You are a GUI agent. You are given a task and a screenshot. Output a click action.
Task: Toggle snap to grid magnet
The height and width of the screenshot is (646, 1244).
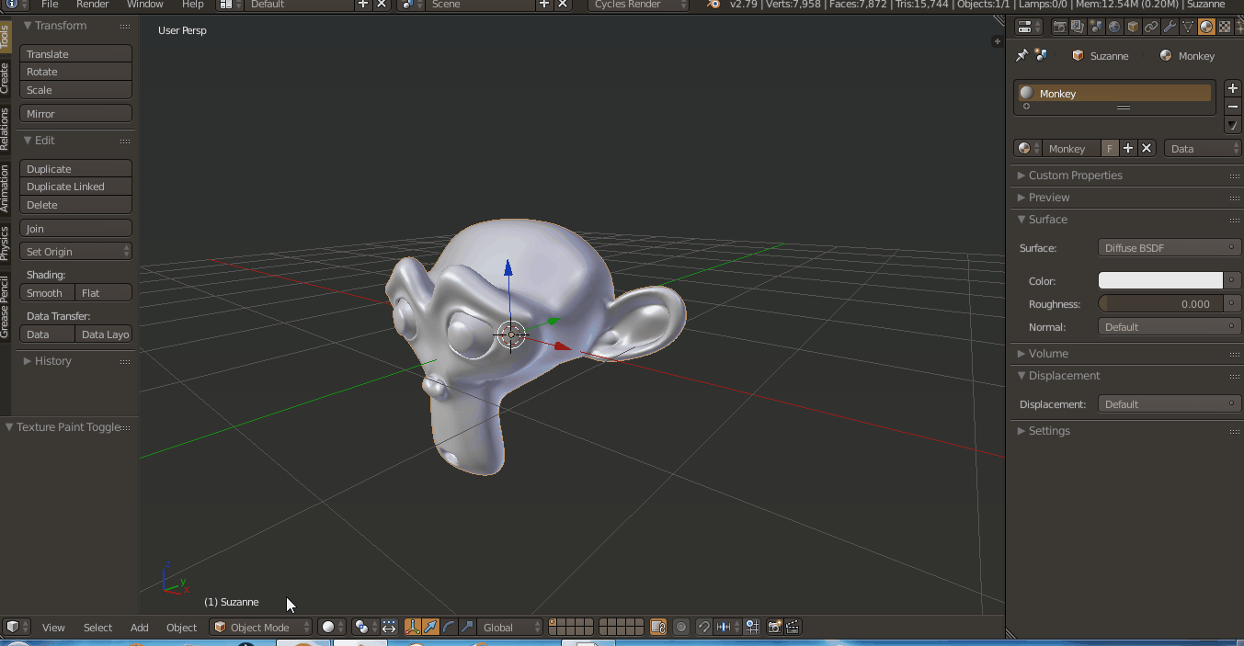[702, 627]
